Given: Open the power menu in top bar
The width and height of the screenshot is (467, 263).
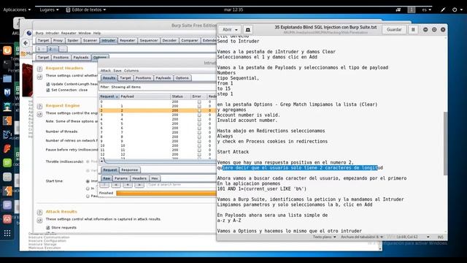Looking at the screenshot, I should point(458,9).
